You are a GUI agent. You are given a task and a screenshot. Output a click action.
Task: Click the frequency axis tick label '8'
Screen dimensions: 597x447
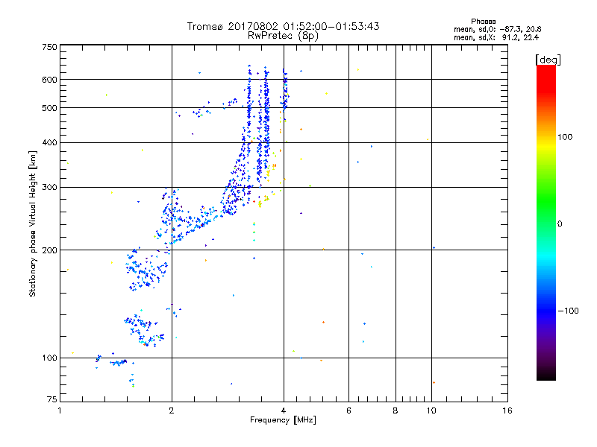click(396, 410)
